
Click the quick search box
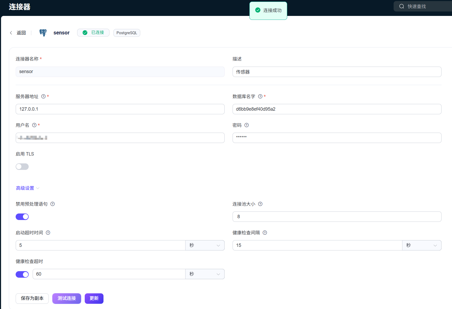click(423, 6)
